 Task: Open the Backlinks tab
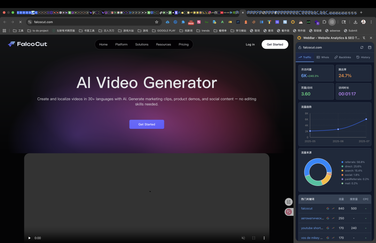click(343, 57)
